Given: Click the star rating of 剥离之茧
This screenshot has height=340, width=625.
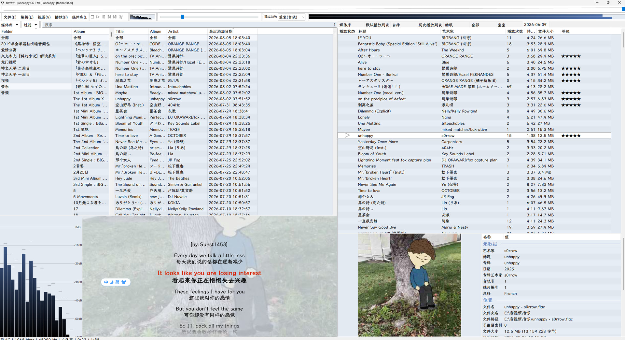Looking at the screenshot, I should (571, 105).
